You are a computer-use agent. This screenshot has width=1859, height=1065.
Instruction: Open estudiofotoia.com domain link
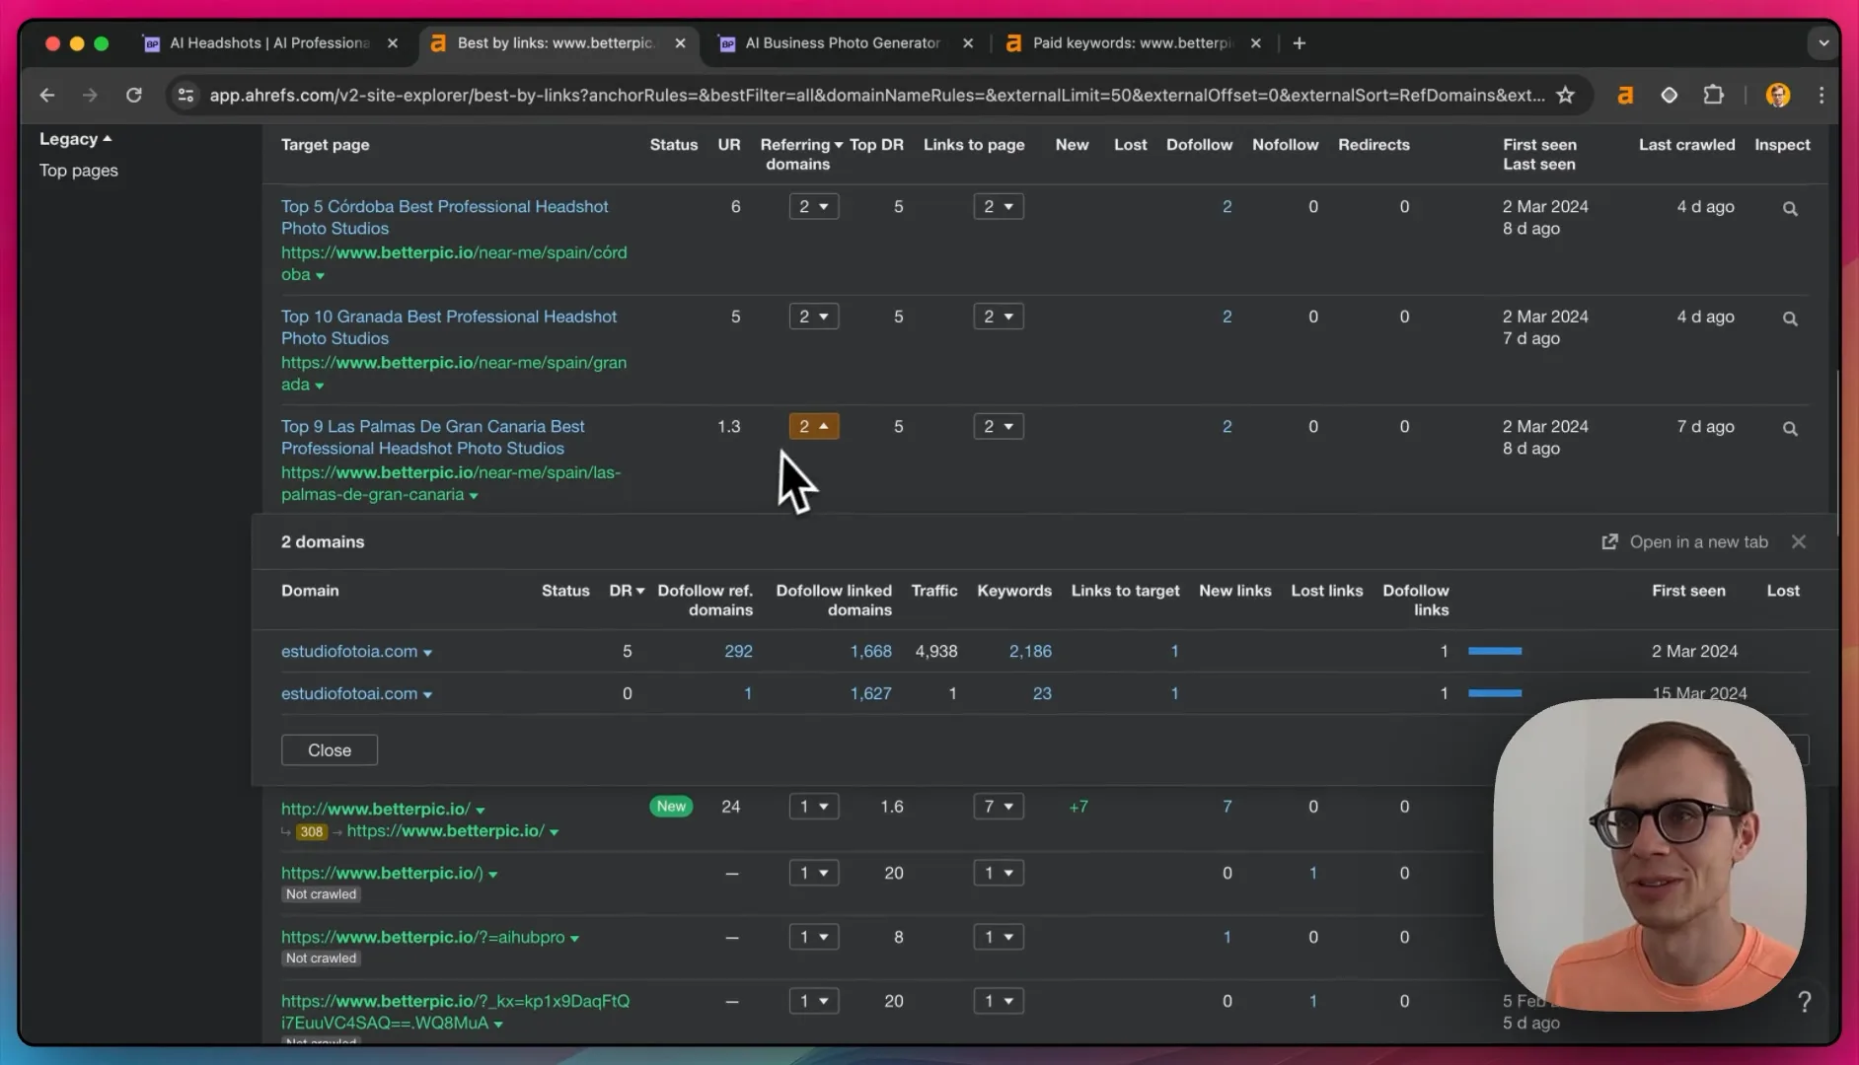click(x=349, y=652)
